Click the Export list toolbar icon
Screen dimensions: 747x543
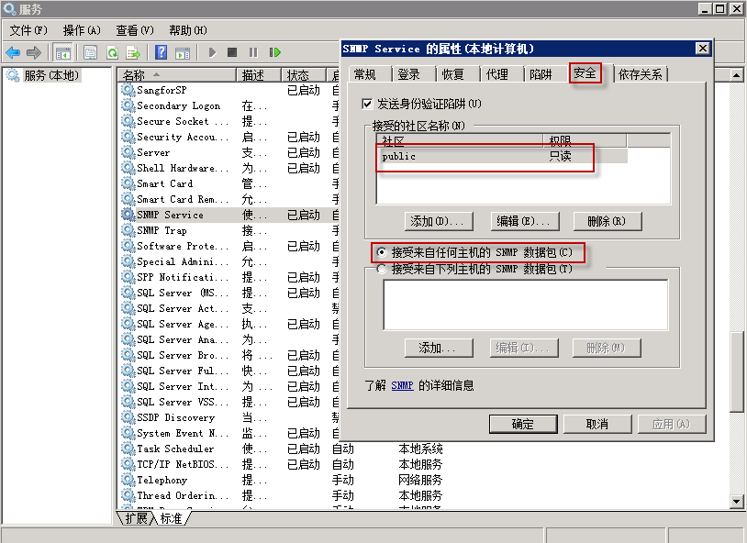(133, 52)
